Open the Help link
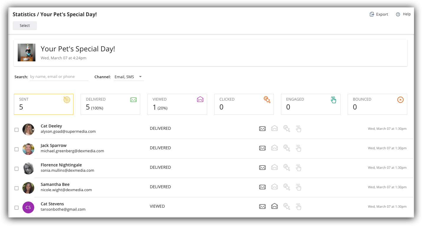The image size is (422, 226). pos(407,14)
